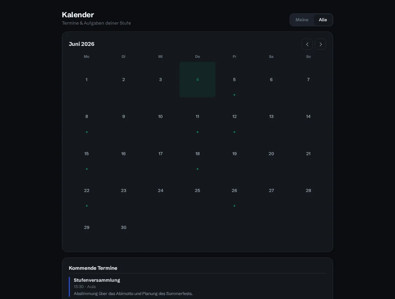Click the Kalender page title
This screenshot has width=395, height=299.
pos(78,15)
